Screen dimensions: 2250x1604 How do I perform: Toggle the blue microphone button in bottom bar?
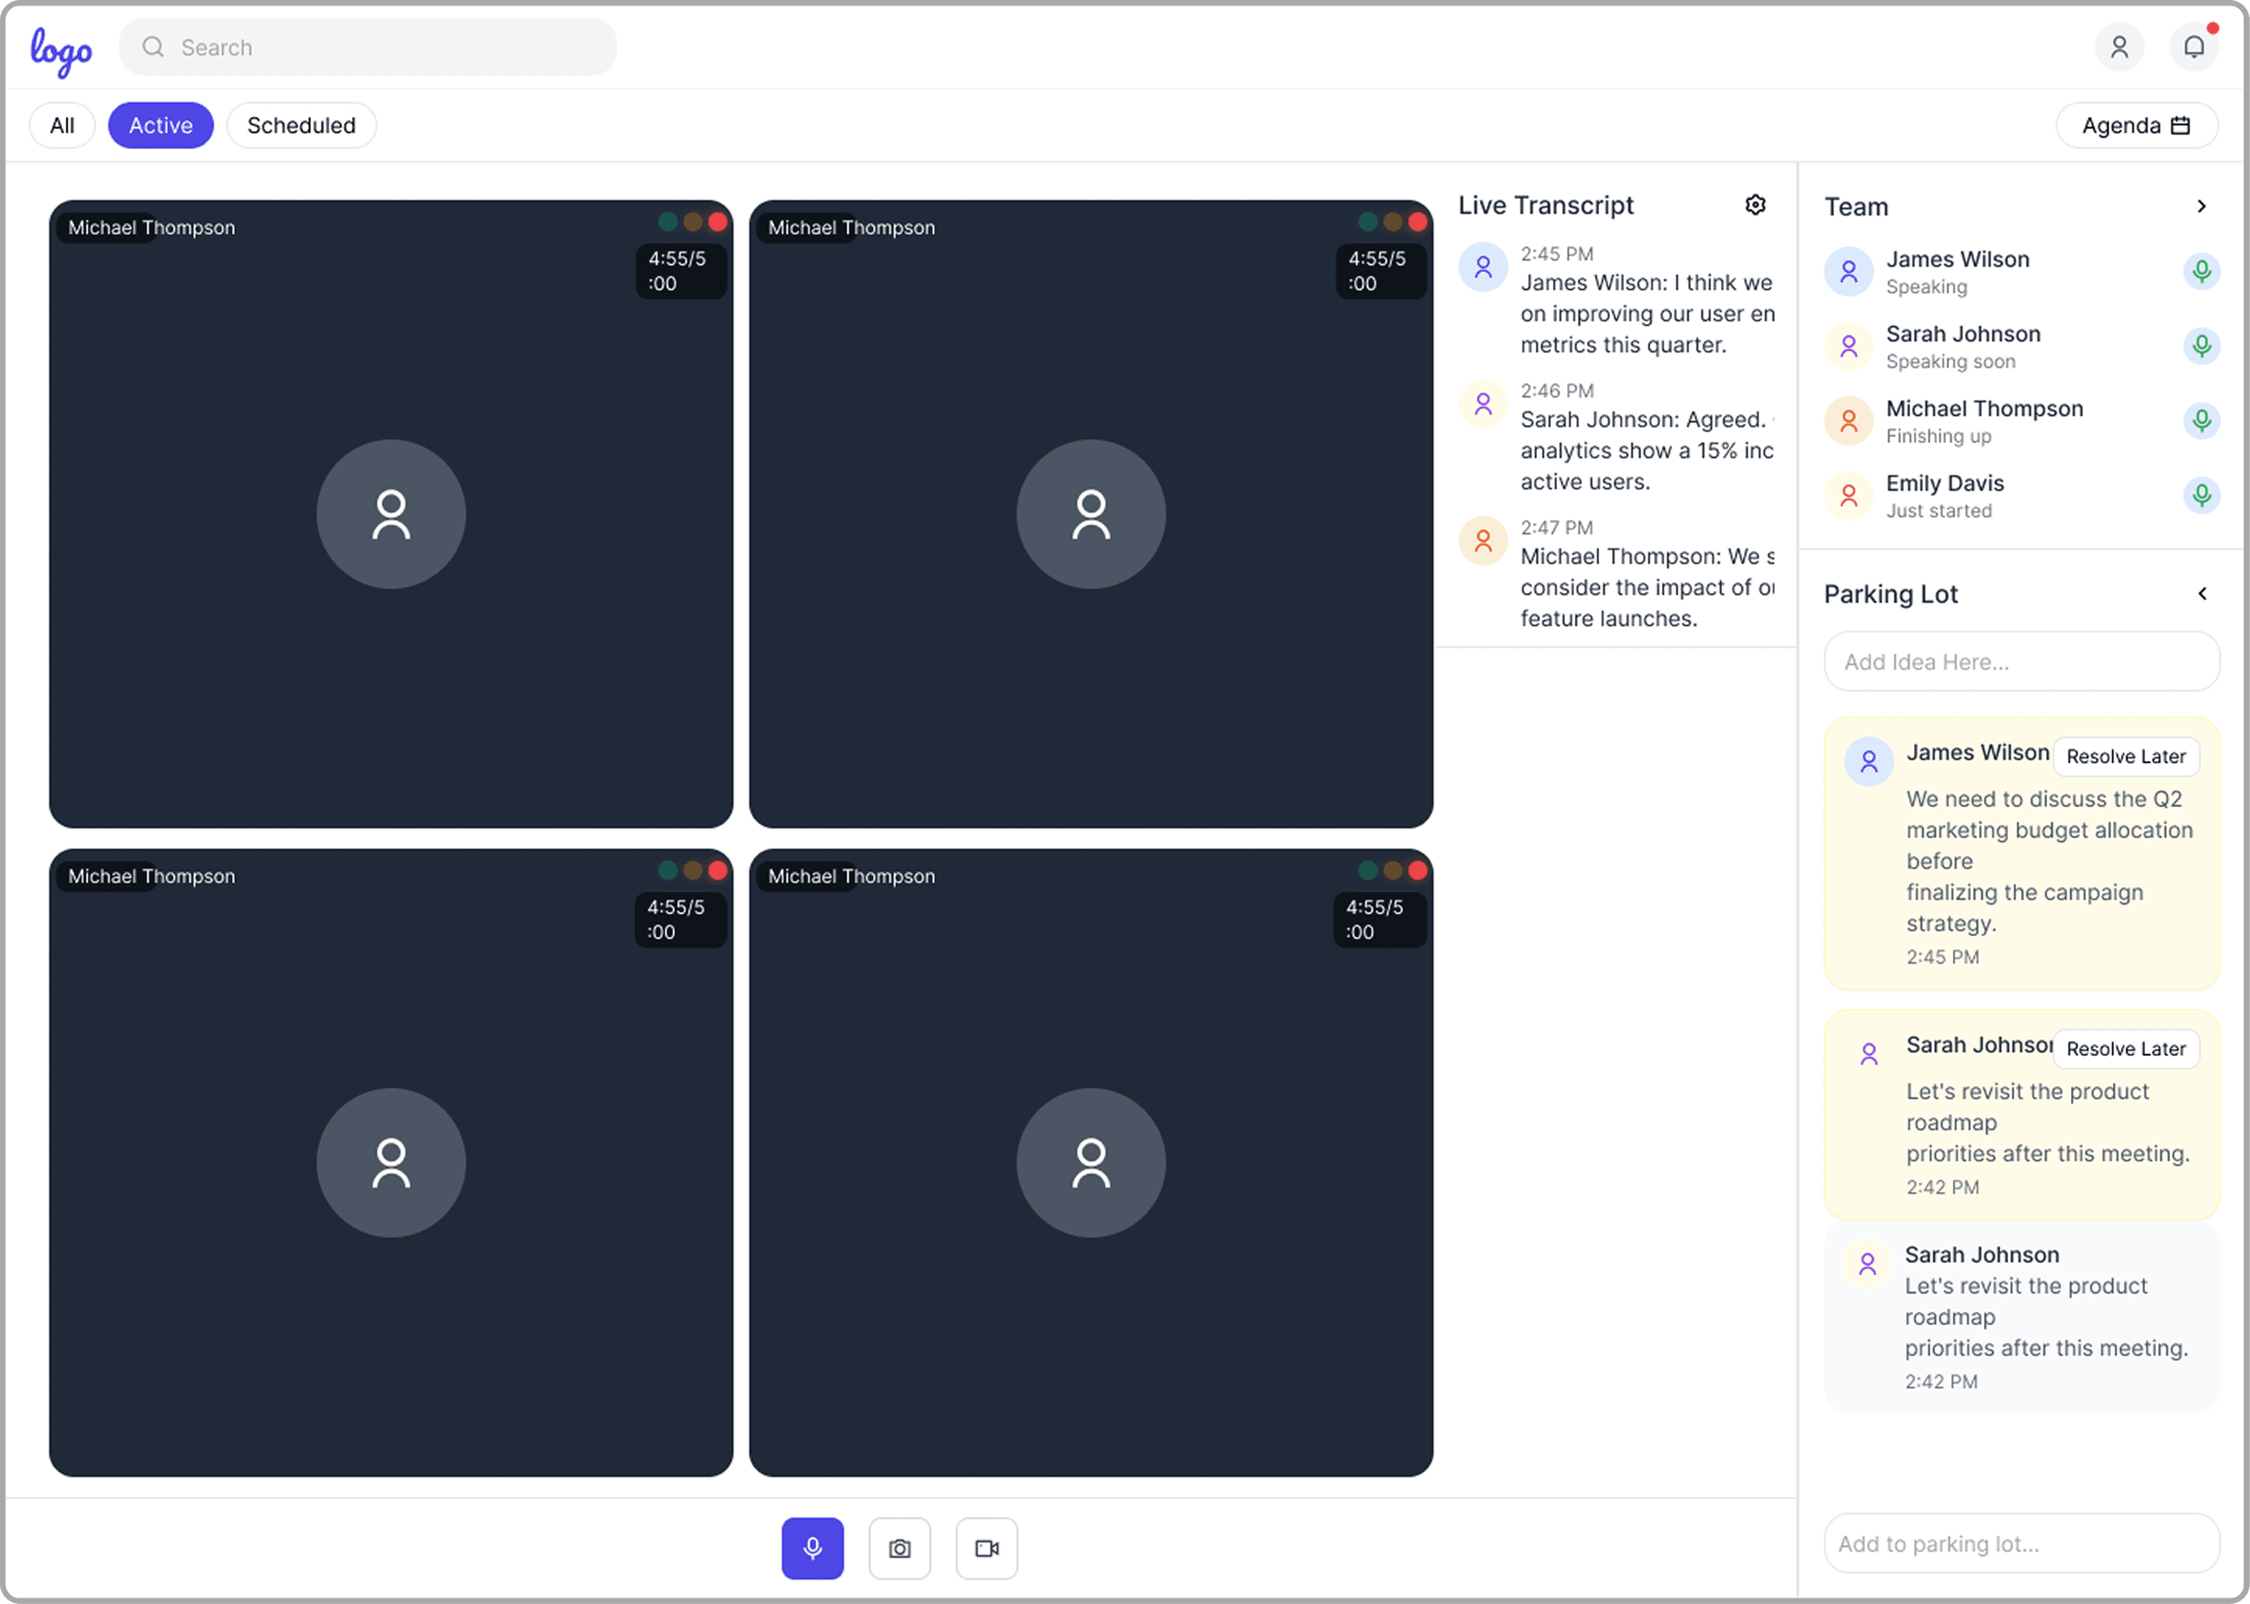tap(812, 1548)
